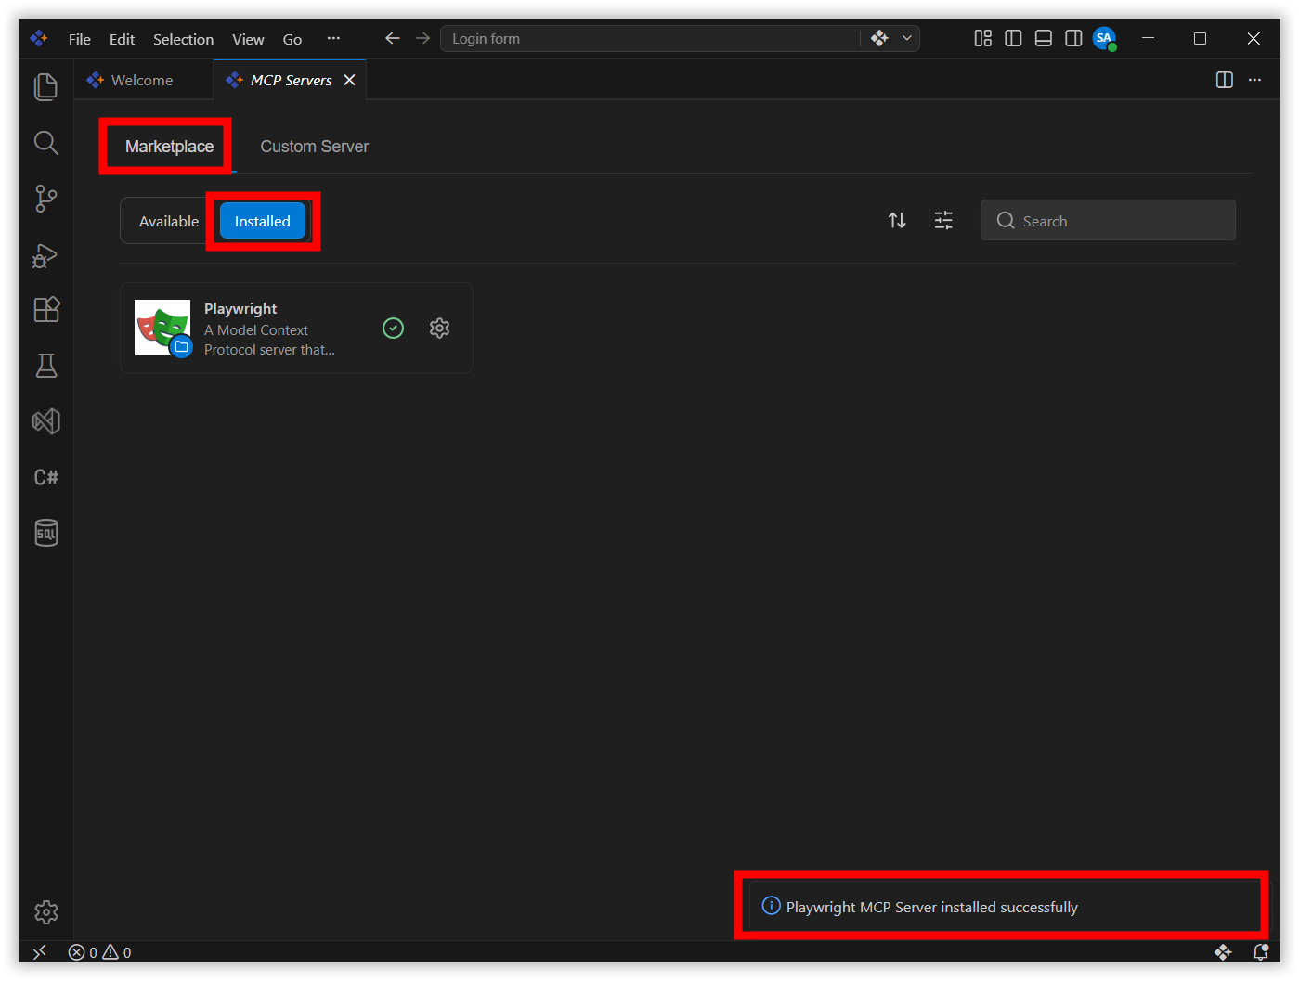This screenshot has height=981, width=1299.
Task: Open the File menu
Action: coord(80,39)
